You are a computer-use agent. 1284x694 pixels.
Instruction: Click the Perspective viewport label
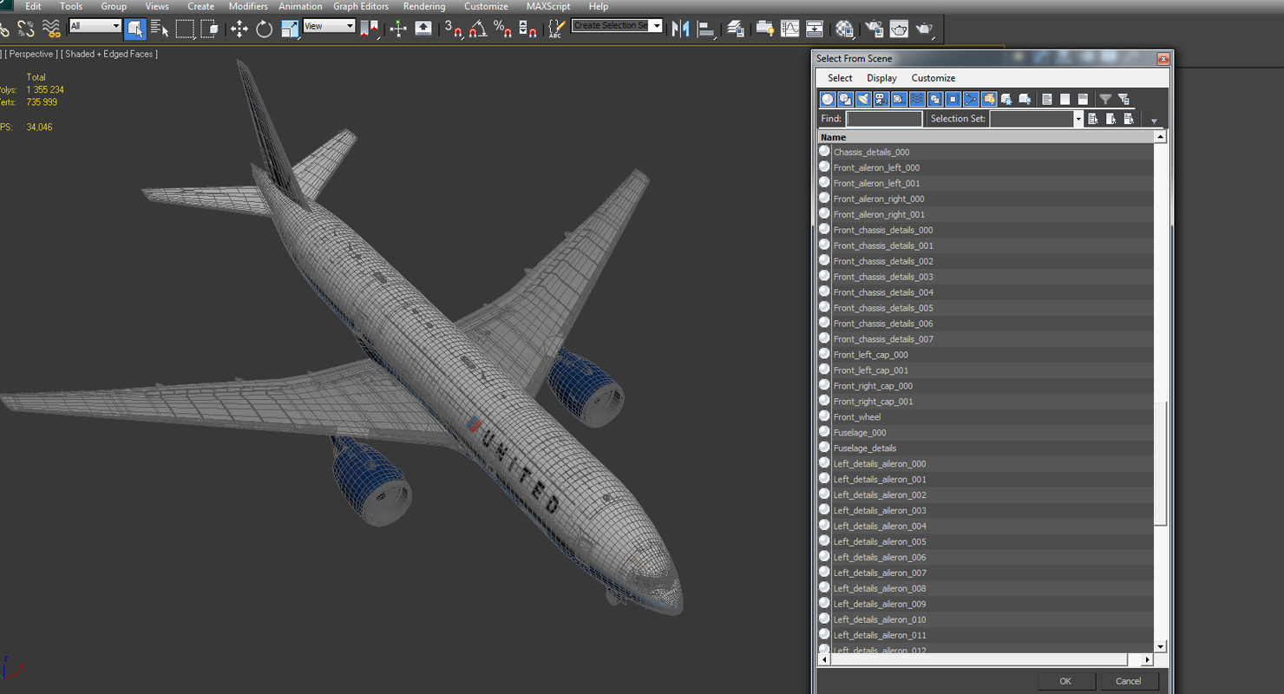pos(32,54)
